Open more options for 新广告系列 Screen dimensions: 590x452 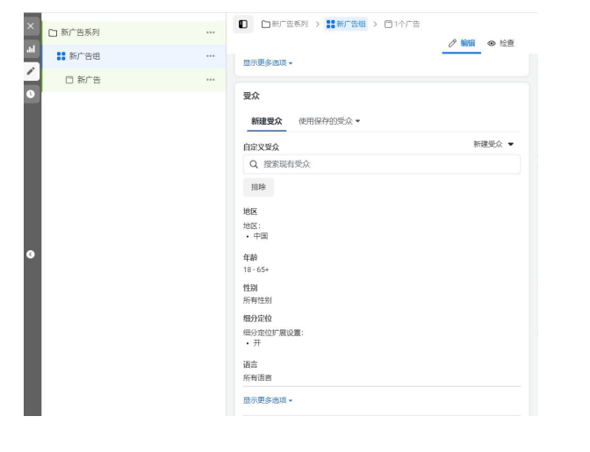point(210,32)
